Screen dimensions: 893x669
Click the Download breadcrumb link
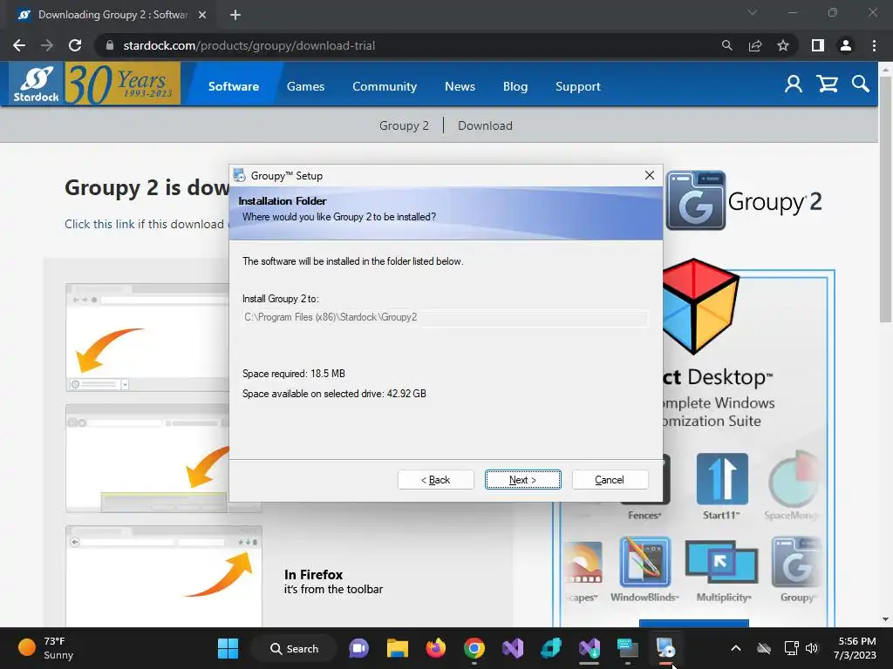coord(485,125)
